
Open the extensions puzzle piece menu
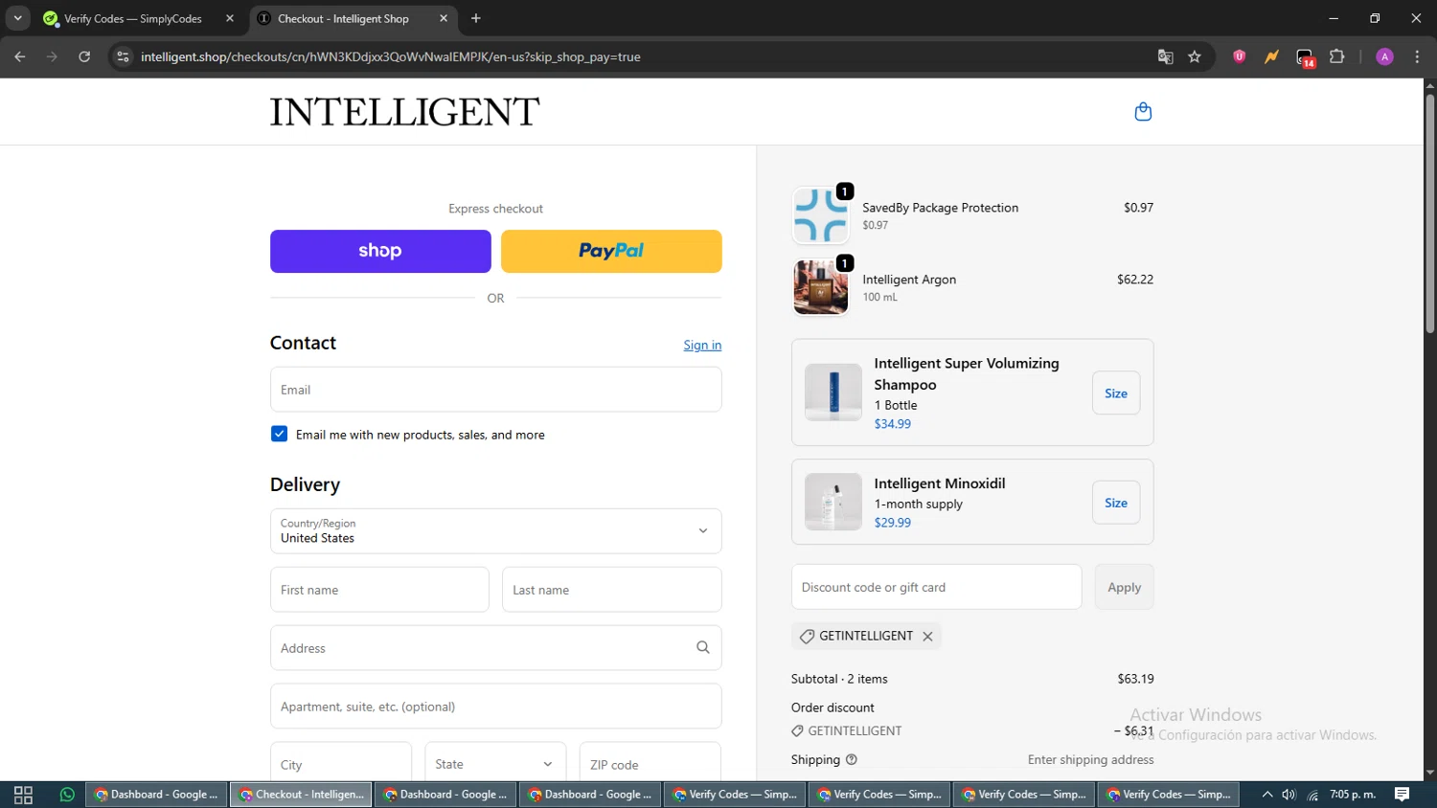pos(1337,56)
